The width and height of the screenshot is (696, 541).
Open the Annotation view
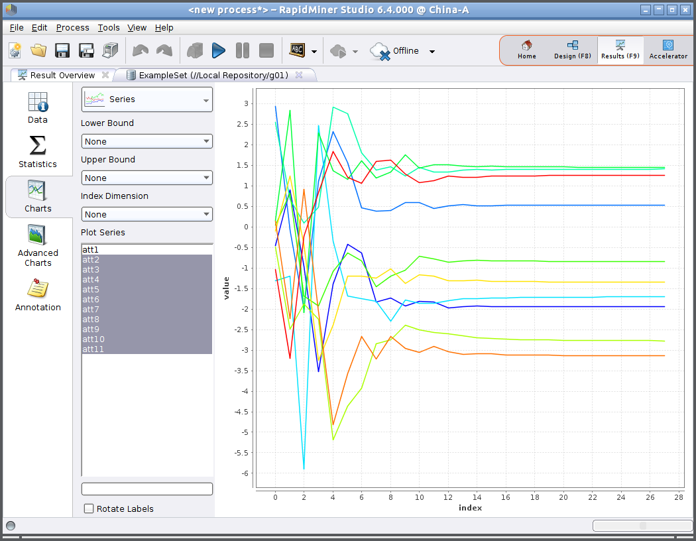click(x=38, y=295)
